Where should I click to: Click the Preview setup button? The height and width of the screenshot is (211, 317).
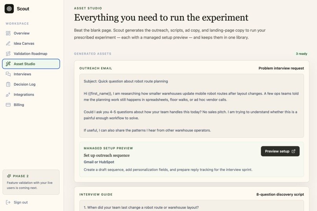(280, 151)
